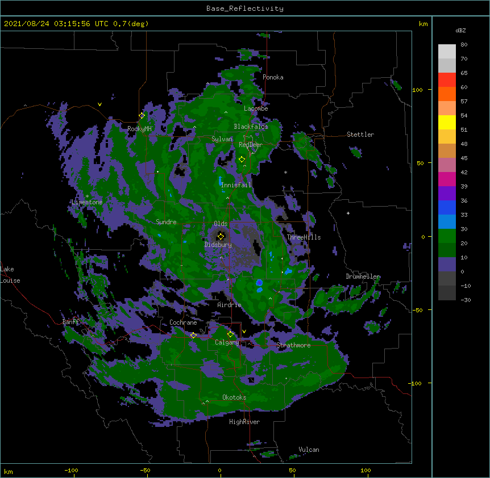The width and height of the screenshot is (490, 478).
Task: Click the Banff label
Action: [x=71, y=322]
